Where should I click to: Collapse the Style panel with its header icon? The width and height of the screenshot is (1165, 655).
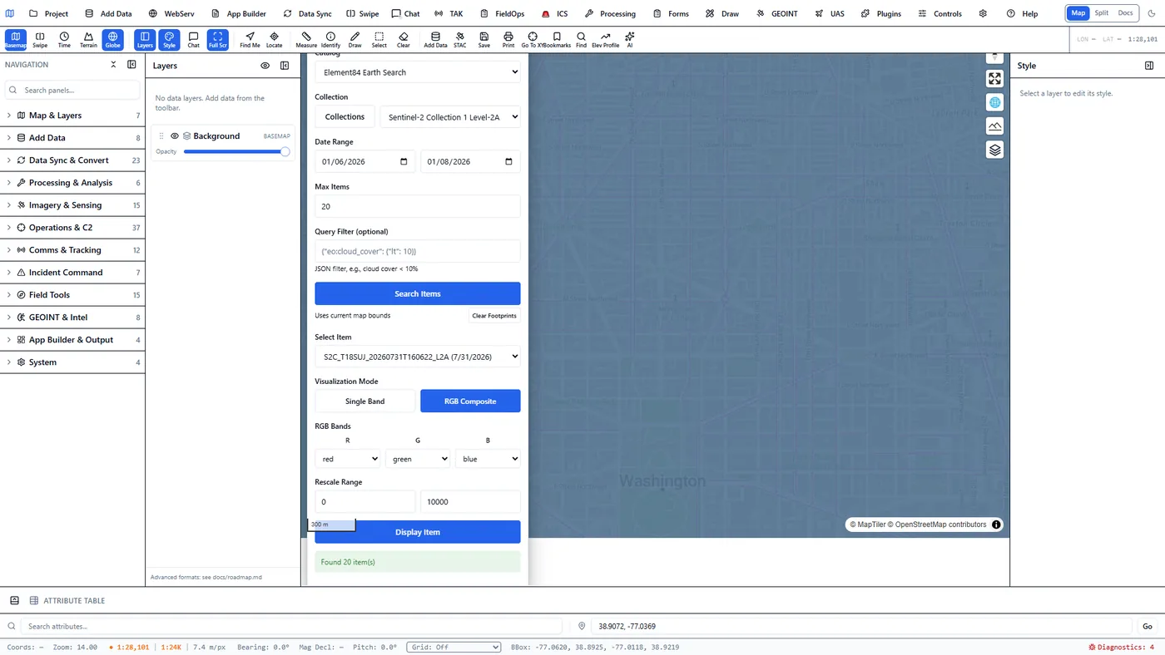click(1149, 66)
